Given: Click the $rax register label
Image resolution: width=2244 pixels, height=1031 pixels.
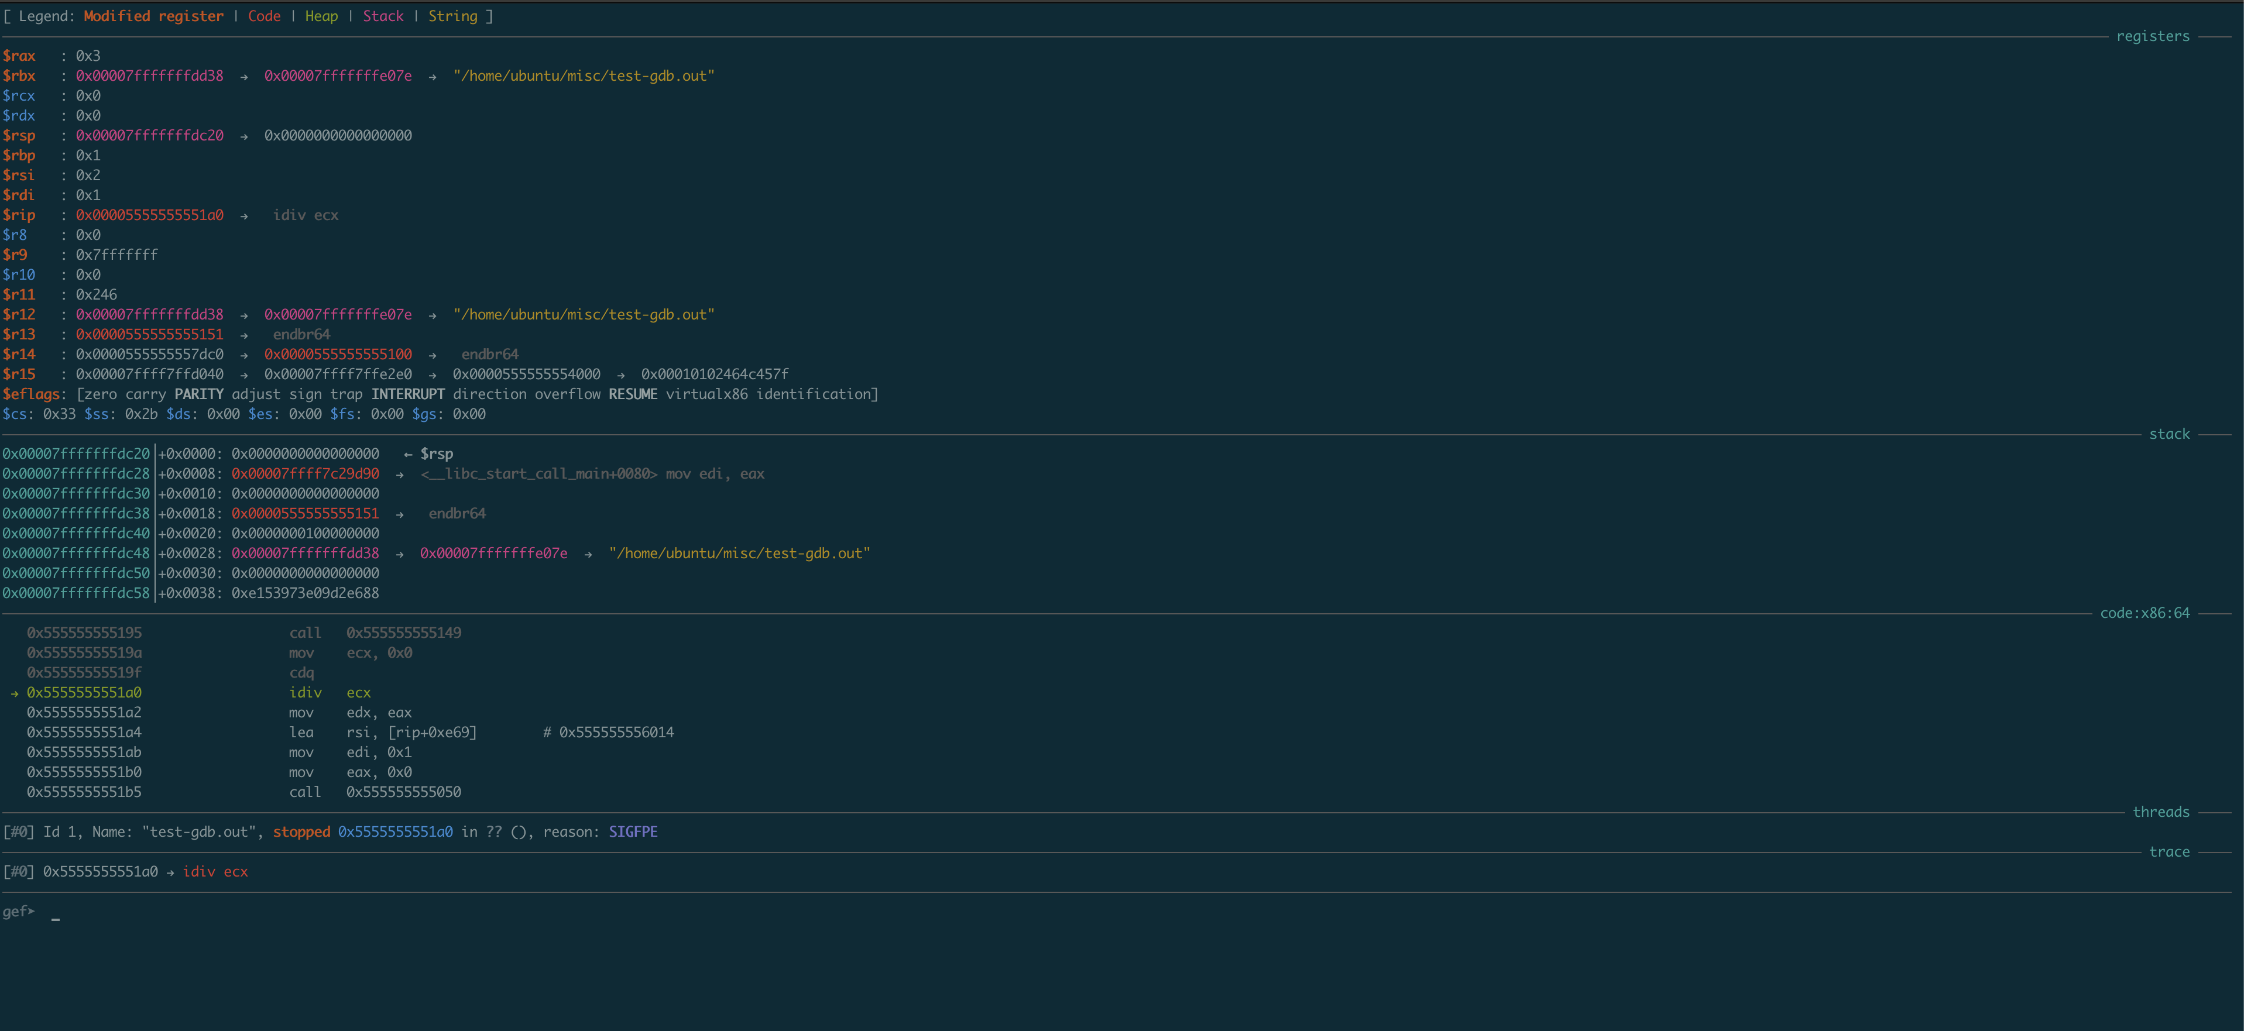Looking at the screenshot, I should [18, 56].
